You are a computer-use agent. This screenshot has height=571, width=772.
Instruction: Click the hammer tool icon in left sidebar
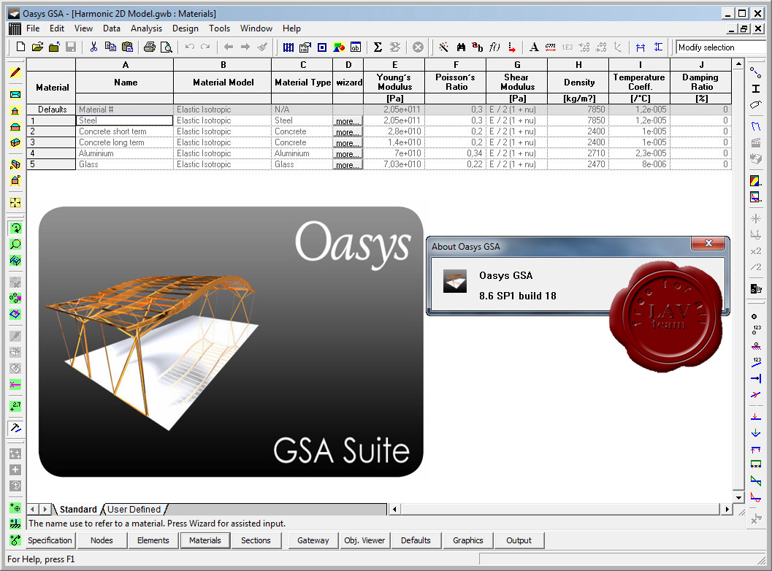coord(15,428)
